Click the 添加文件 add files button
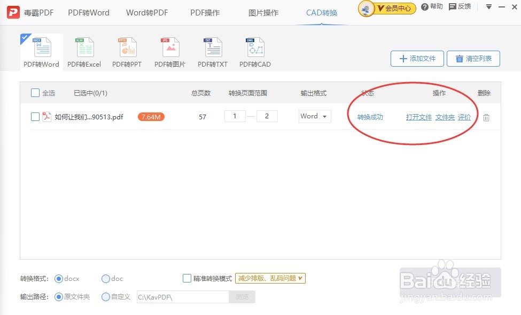The width and height of the screenshot is (521, 315). pos(417,59)
